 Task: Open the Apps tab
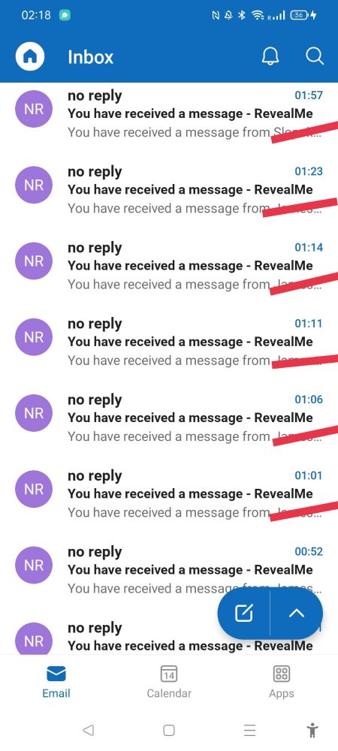tap(282, 682)
